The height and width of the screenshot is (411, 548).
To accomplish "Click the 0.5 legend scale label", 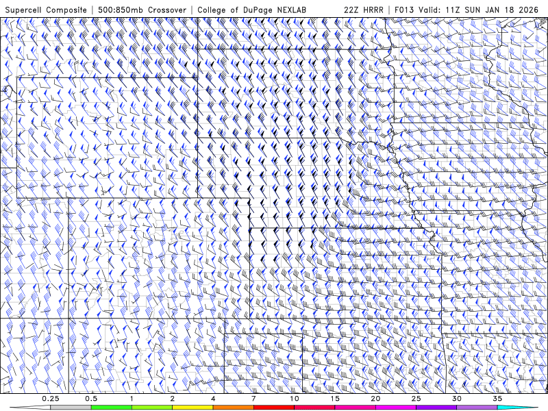I will (91, 399).
